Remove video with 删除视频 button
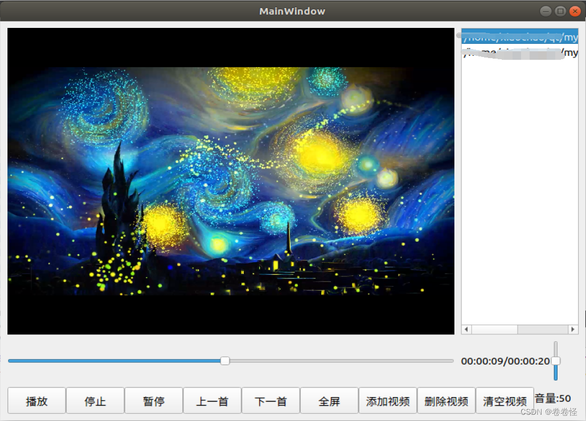The height and width of the screenshot is (421, 586). (x=446, y=401)
